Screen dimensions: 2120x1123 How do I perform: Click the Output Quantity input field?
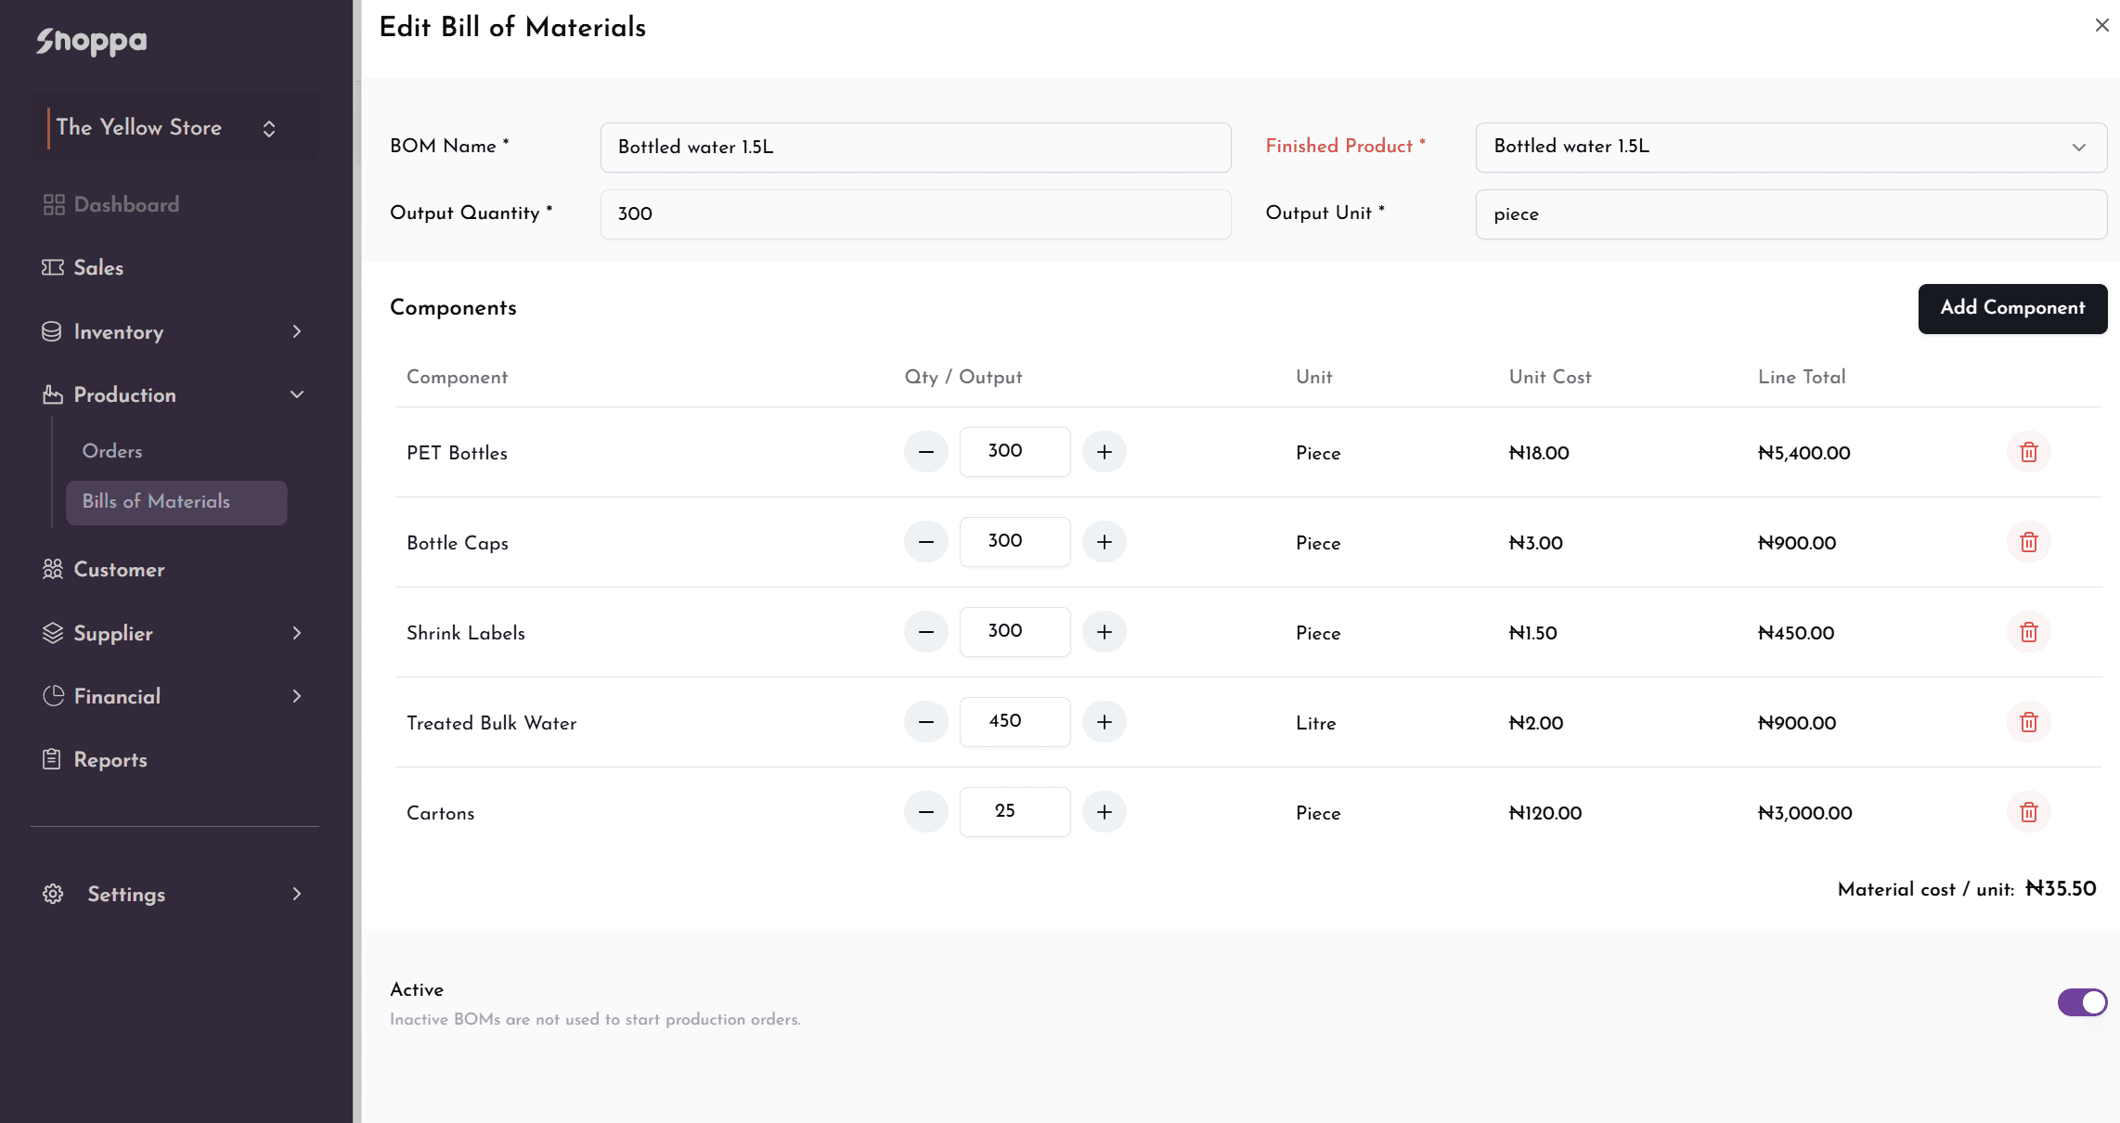click(x=915, y=214)
